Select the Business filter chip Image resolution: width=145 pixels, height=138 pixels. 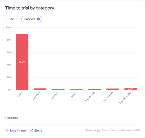point(32,19)
